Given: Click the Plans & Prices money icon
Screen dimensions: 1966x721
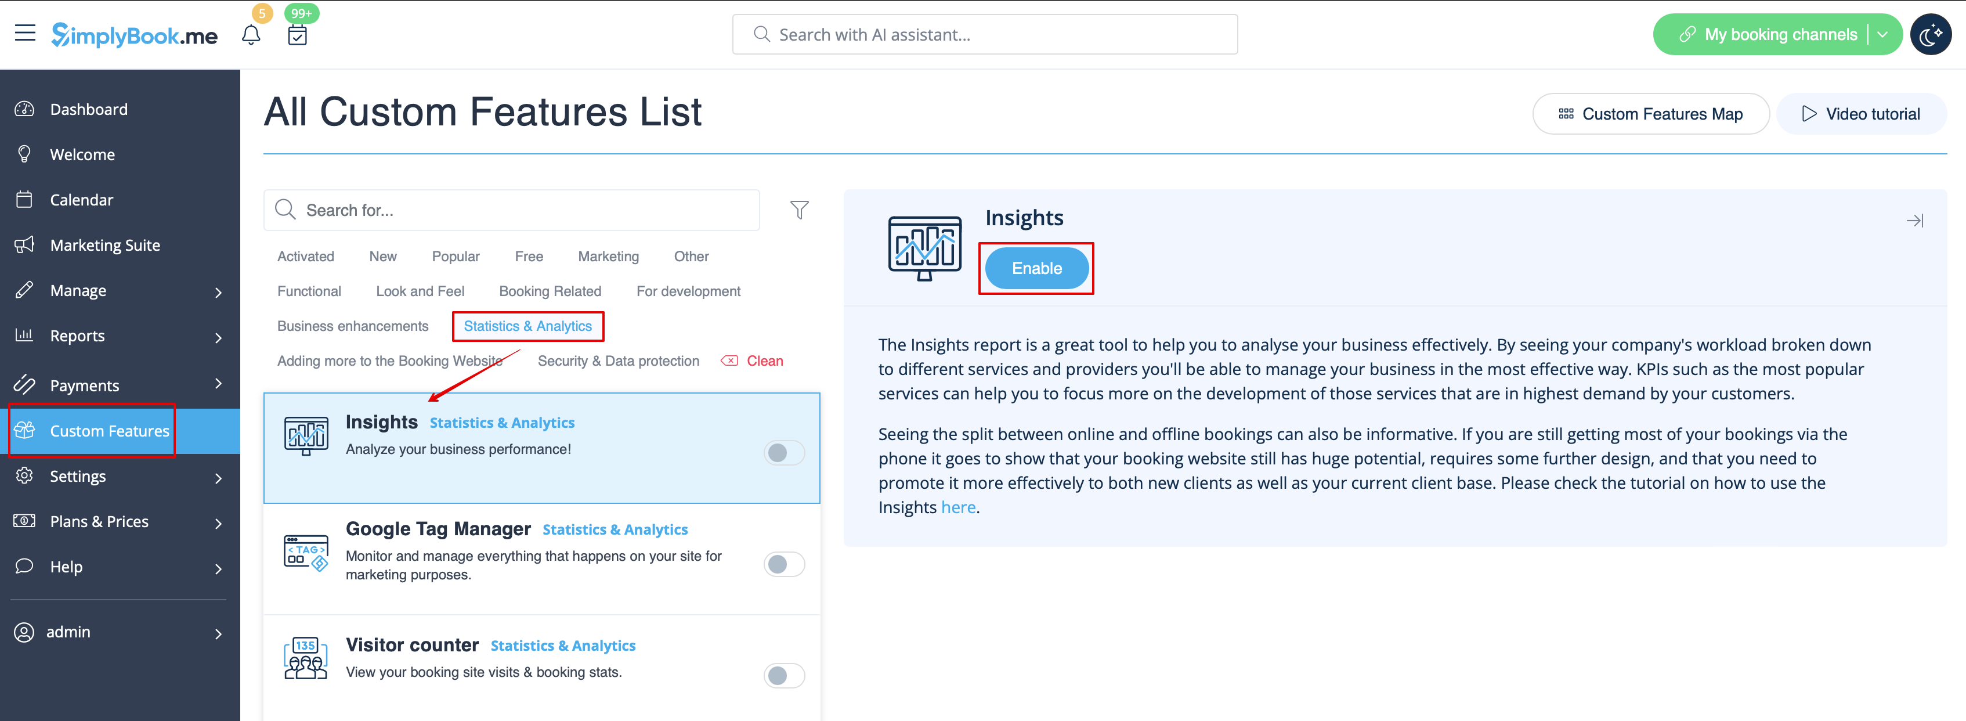Looking at the screenshot, I should [x=24, y=521].
